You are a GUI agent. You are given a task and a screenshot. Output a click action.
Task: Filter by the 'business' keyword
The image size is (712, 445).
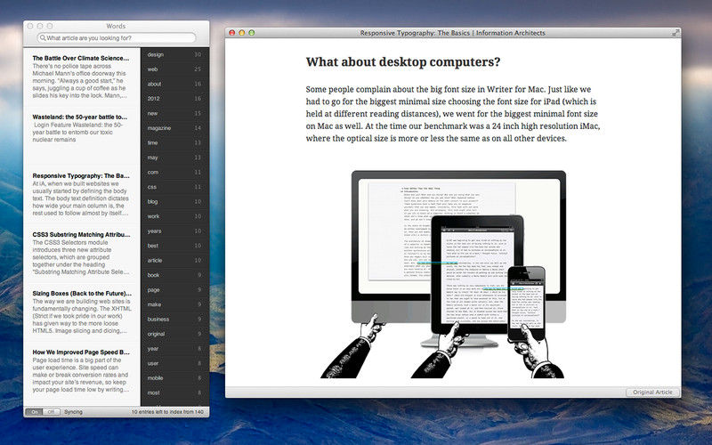coord(174,320)
